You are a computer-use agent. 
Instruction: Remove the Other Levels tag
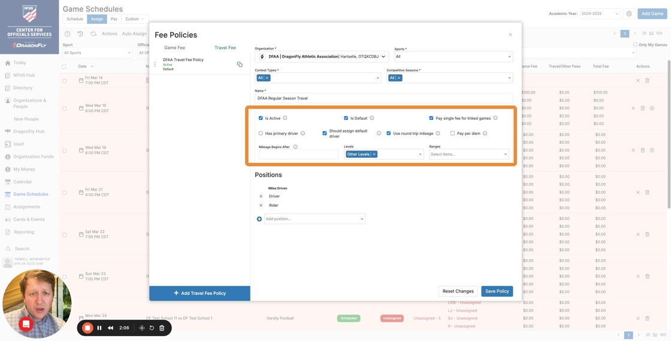(x=374, y=155)
